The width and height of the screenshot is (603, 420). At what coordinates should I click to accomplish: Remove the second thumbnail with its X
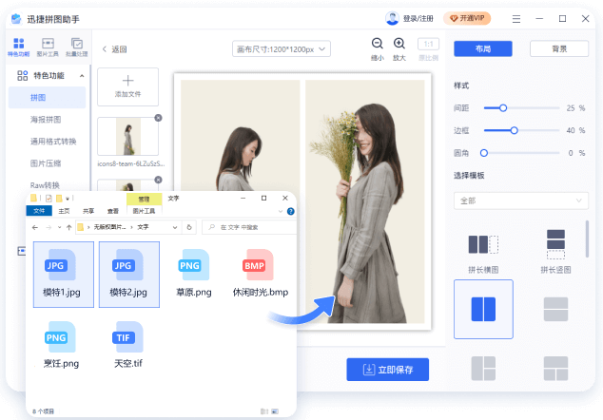158,180
